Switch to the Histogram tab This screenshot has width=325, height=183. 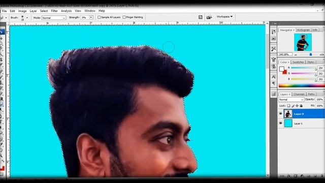tap(303, 30)
